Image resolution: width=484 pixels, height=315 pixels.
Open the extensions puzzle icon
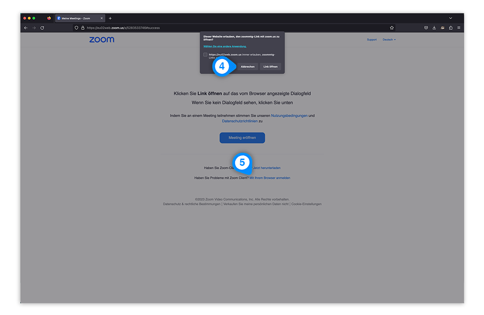coord(451,28)
